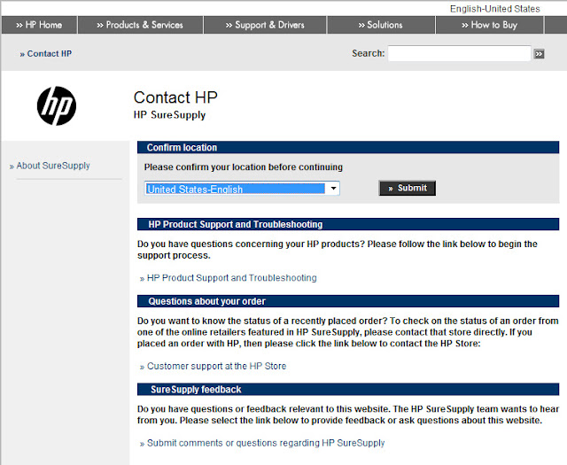Click the Contact HP breadcrumb link
This screenshot has height=465, width=567.
(46, 54)
